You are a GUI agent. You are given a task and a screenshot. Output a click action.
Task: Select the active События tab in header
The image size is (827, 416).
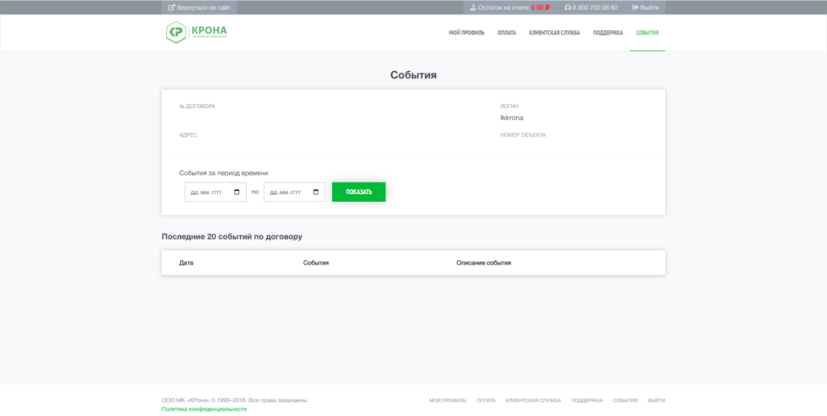(647, 32)
